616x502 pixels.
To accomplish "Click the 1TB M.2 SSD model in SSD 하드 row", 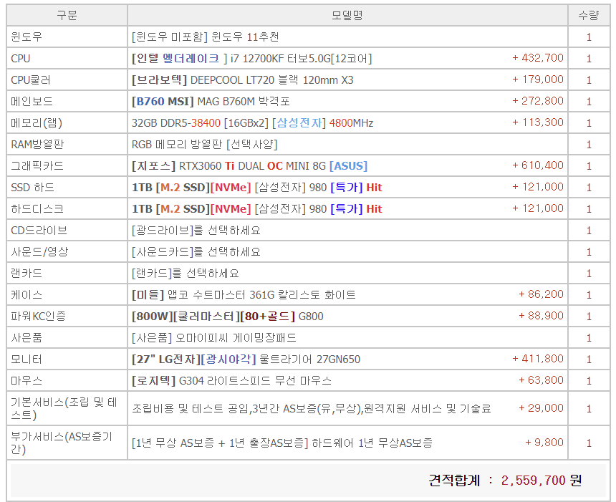I will [x=256, y=188].
